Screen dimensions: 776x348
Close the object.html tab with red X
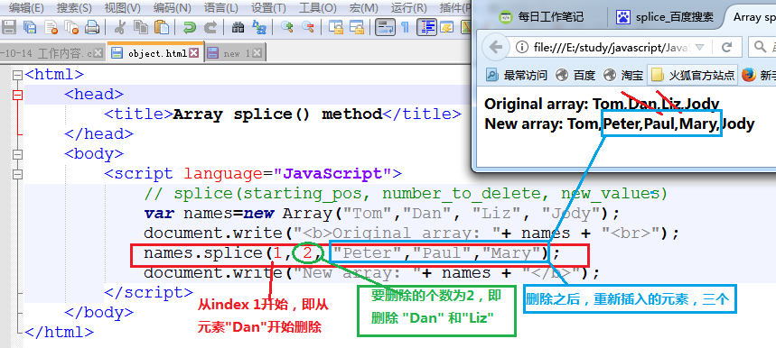(x=194, y=53)
